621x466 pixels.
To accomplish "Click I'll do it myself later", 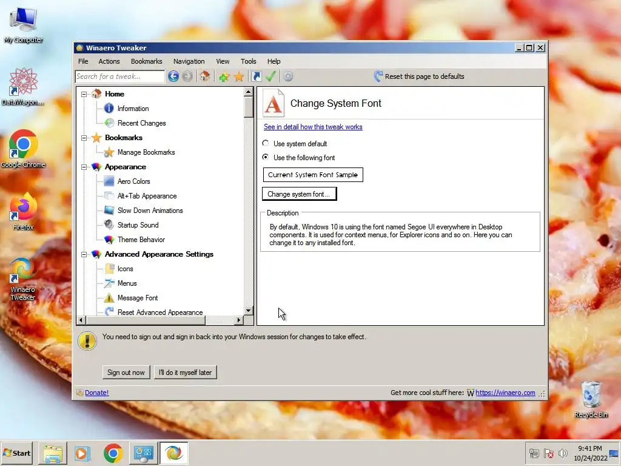I will click(186, 373).
